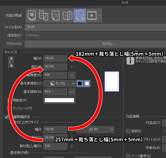The width and height of the screenshot is (166, 158).
Task: Open the white paper color swatch
Action: [x=59, y=100]
